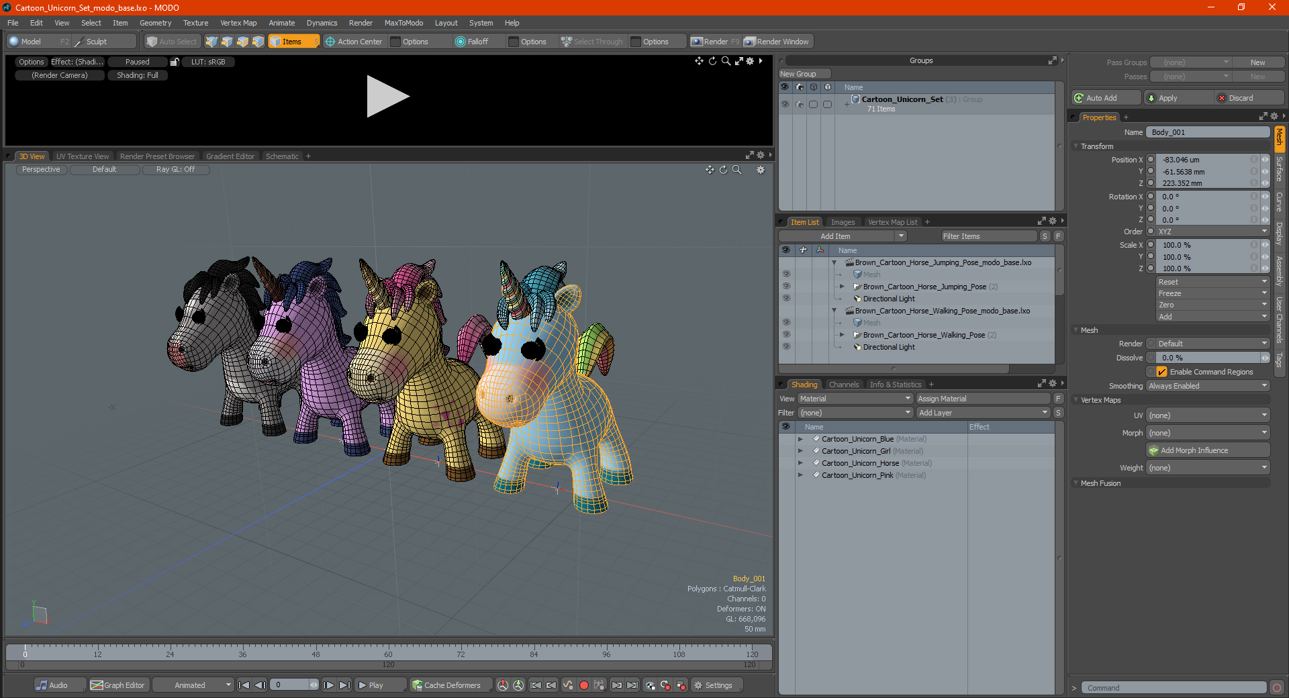Step to next frame in transport
The width and height of the screenshot is (1289, 698).
click(x=328, y=685)
